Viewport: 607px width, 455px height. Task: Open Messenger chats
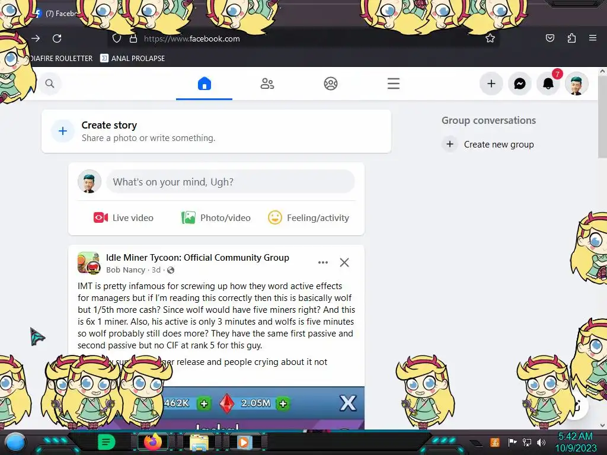tap(519, 84)
